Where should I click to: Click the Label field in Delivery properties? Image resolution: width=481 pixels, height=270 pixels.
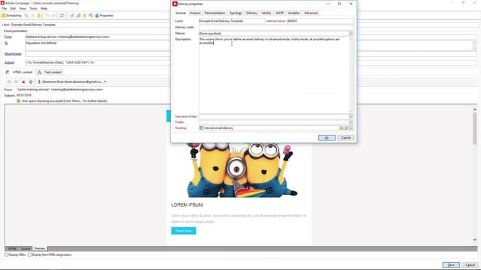(232, 21)
